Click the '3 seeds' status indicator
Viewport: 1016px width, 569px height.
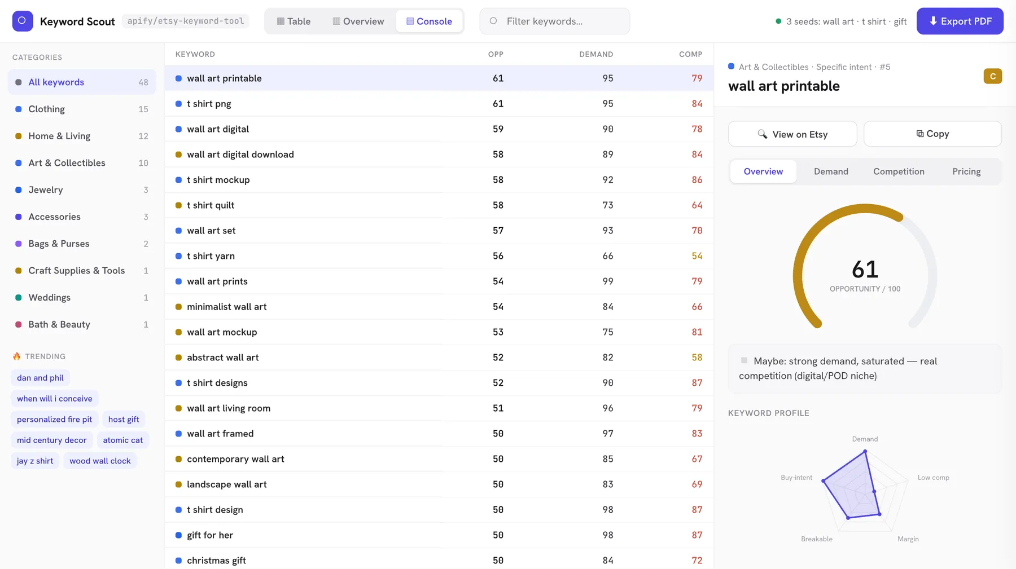[841, 21]
